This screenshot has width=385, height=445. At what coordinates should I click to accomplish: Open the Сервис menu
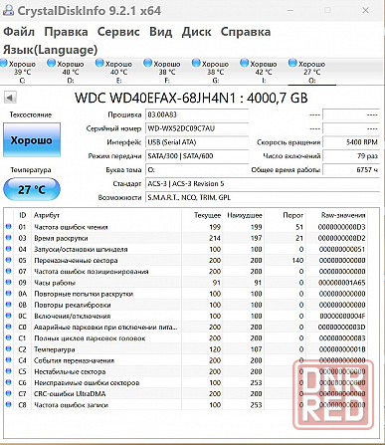point(118,32)
